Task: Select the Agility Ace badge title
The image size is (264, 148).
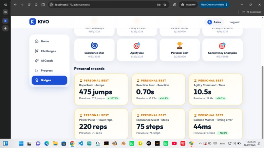Action: 137,53
